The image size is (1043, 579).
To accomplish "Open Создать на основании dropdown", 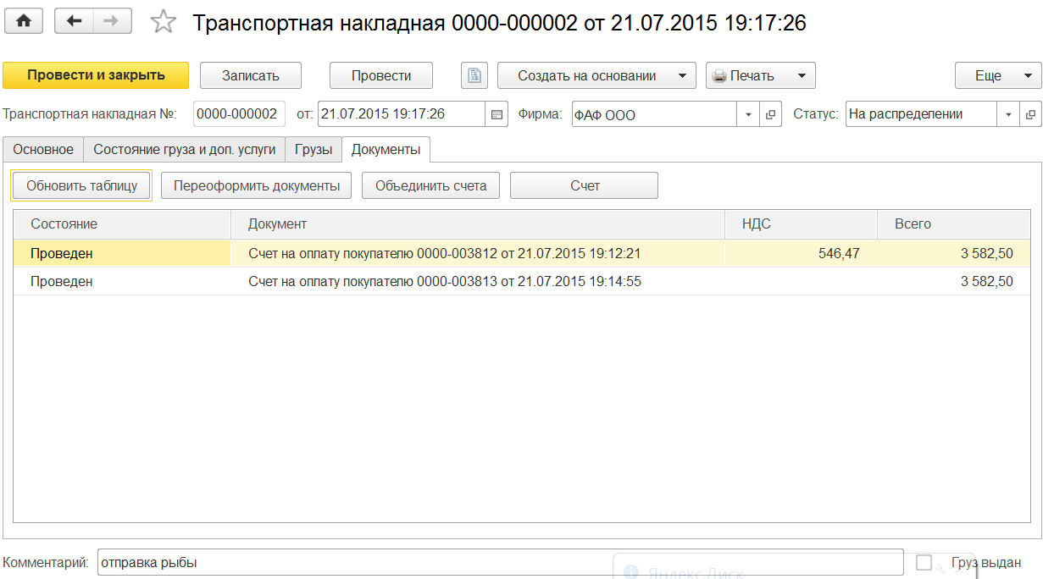I will [596, 75].
